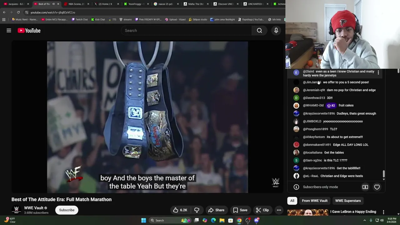Image resolution: width=400 pixels, height=225 pixels.
Task: Switch to the Home / X tab
Action: [x=105, y=4]
